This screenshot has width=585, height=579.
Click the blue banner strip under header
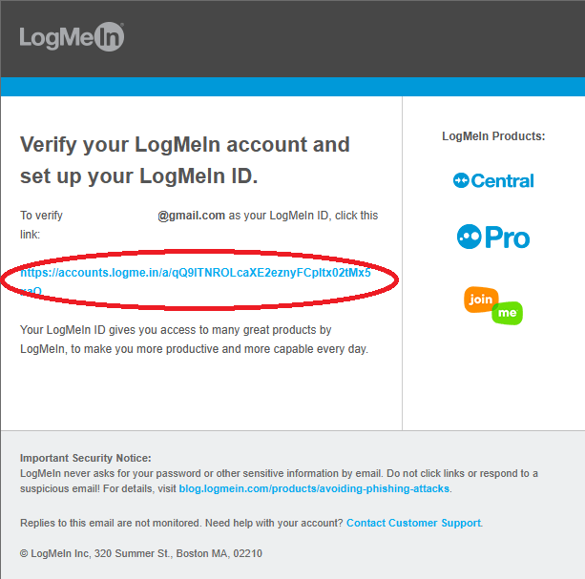(292, 87)
